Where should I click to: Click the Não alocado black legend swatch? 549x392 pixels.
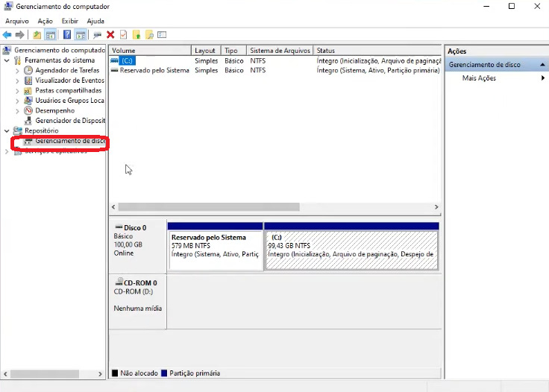(x=115, y=373)
